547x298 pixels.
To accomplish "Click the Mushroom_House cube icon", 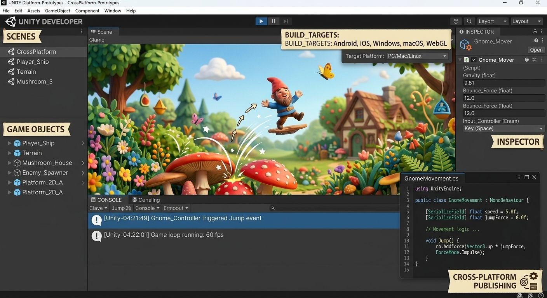I will [x=17, y=163].
